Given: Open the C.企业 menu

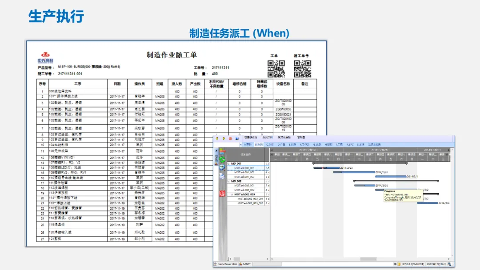Looking at the screenshot, I should (x=270, y=145).
